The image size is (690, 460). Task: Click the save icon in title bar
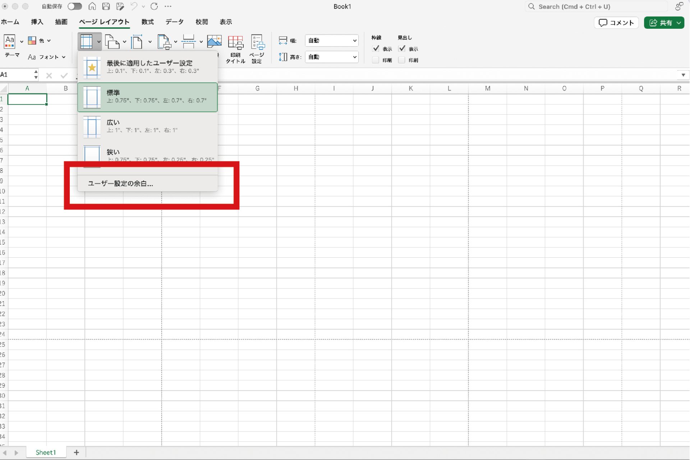(106, 6)
